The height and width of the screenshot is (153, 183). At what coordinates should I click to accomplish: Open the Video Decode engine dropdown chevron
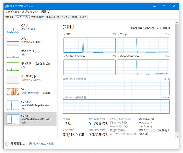118,56
